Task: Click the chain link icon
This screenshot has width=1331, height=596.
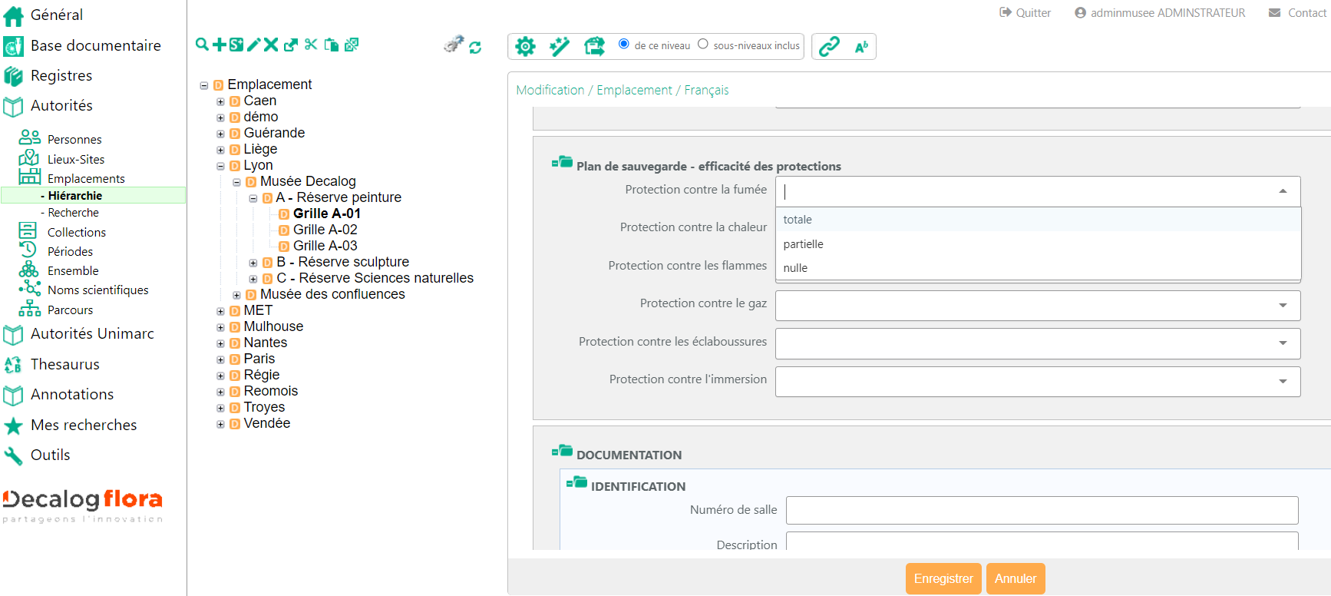Action: click(x=829, y=47)
